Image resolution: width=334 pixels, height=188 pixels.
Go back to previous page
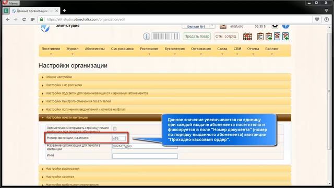tap(8, 19)
